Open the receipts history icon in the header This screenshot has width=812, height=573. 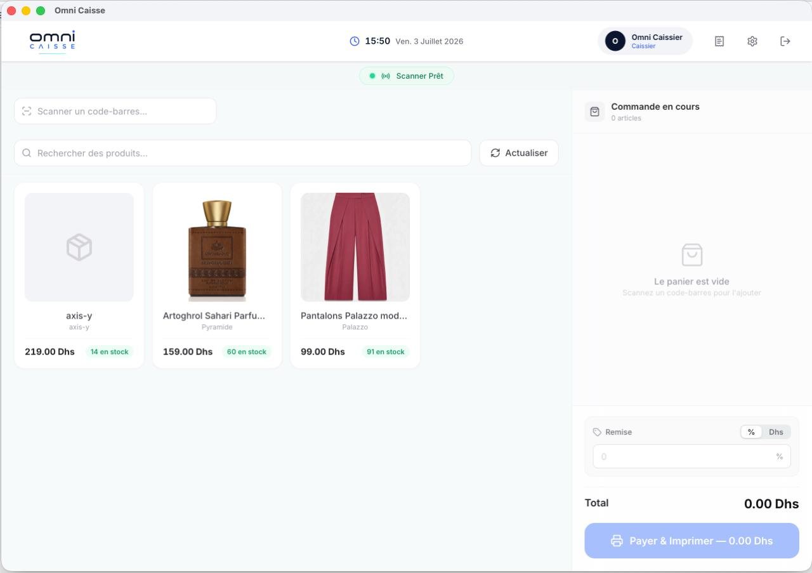point(719,41)
